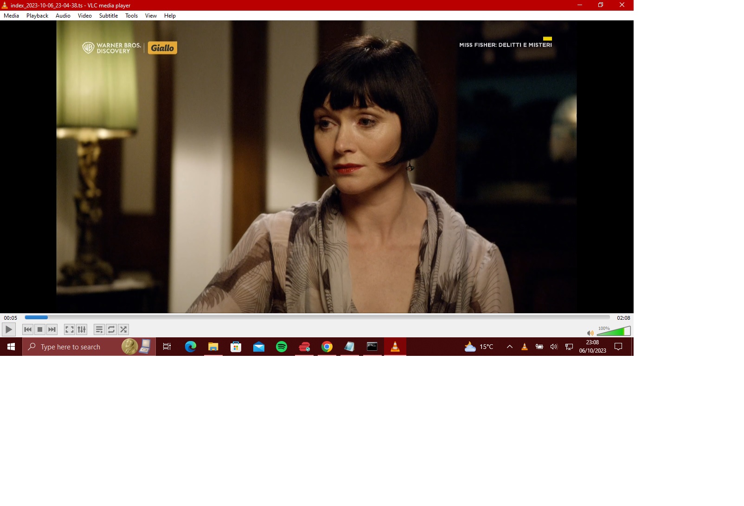The width and height of the screenshot is (744, 506).
Task: Open the Media menu
Action: (11, 16)
